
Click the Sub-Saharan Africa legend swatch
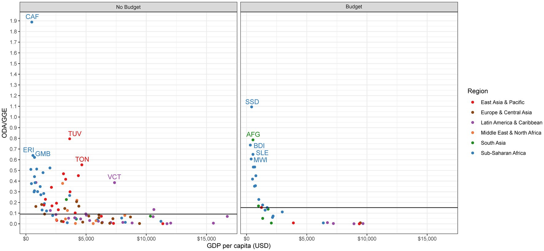[x=473, y=153]
